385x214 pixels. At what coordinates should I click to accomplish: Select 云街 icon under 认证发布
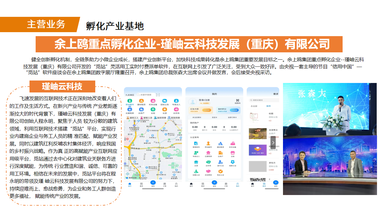233,153
